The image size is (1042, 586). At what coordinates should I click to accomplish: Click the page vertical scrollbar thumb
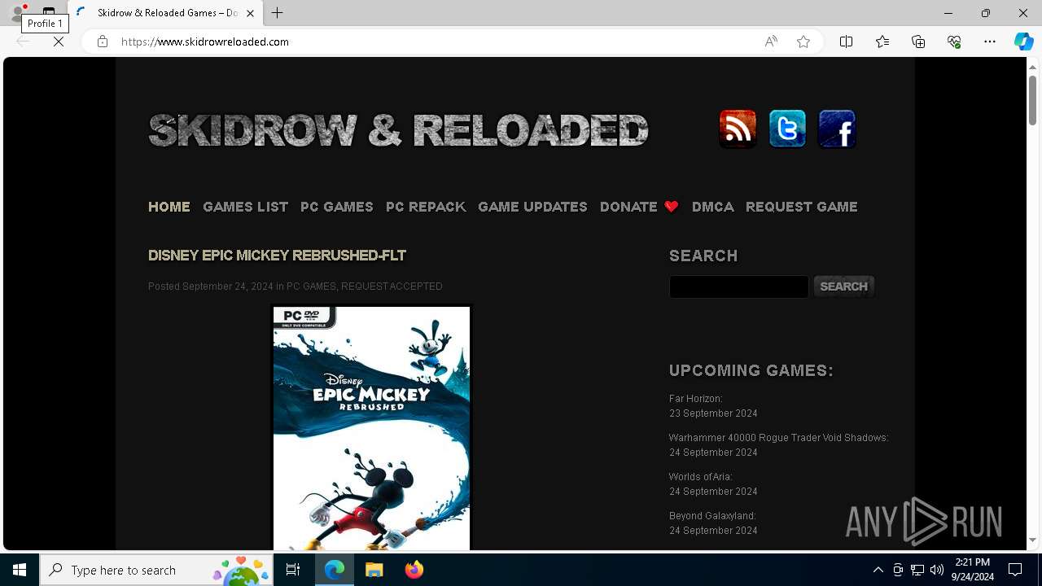click(x=1032, y=100)
